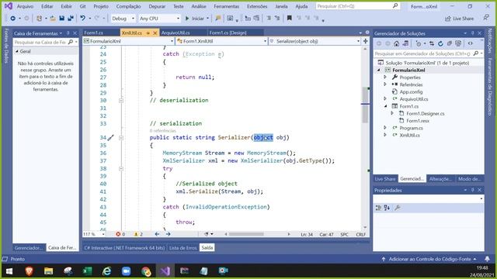
Task: Click the Navigate Backward icon
Action: [x=13, y=19]
